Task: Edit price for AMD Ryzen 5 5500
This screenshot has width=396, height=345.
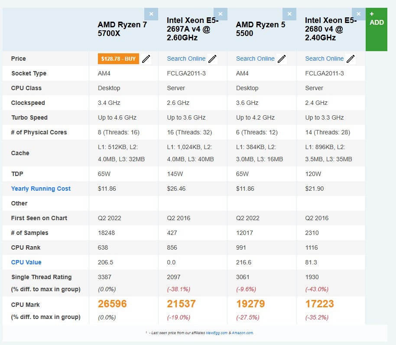Action: click(x=282, y=59)
